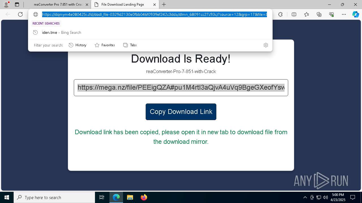The width and height of the screenshot is (362, 203).
Task: Click the globe site info icon
Action: [36, 14]
